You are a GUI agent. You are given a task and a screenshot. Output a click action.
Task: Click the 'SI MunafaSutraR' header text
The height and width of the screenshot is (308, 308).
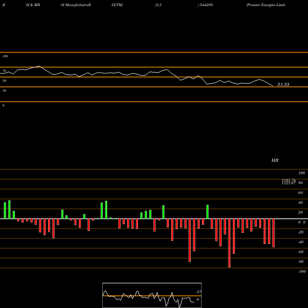pyautogui.click(x=76, y=5)
